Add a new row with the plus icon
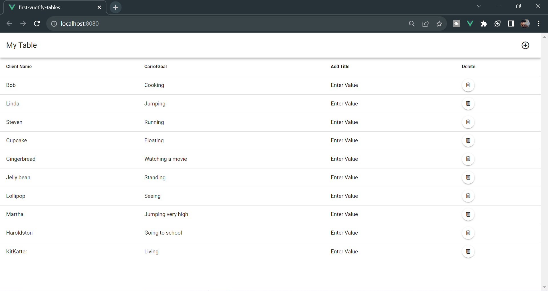Viewport: 548px width, 291px height. [525, 45]
